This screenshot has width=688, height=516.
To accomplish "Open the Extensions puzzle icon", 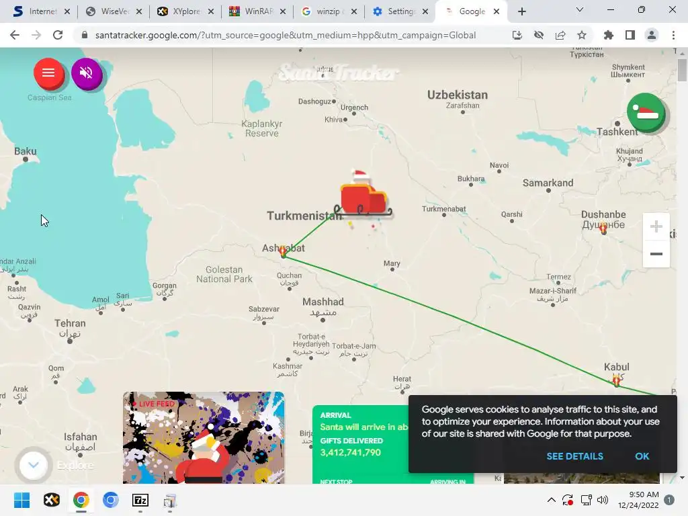I will click(609, 35).
